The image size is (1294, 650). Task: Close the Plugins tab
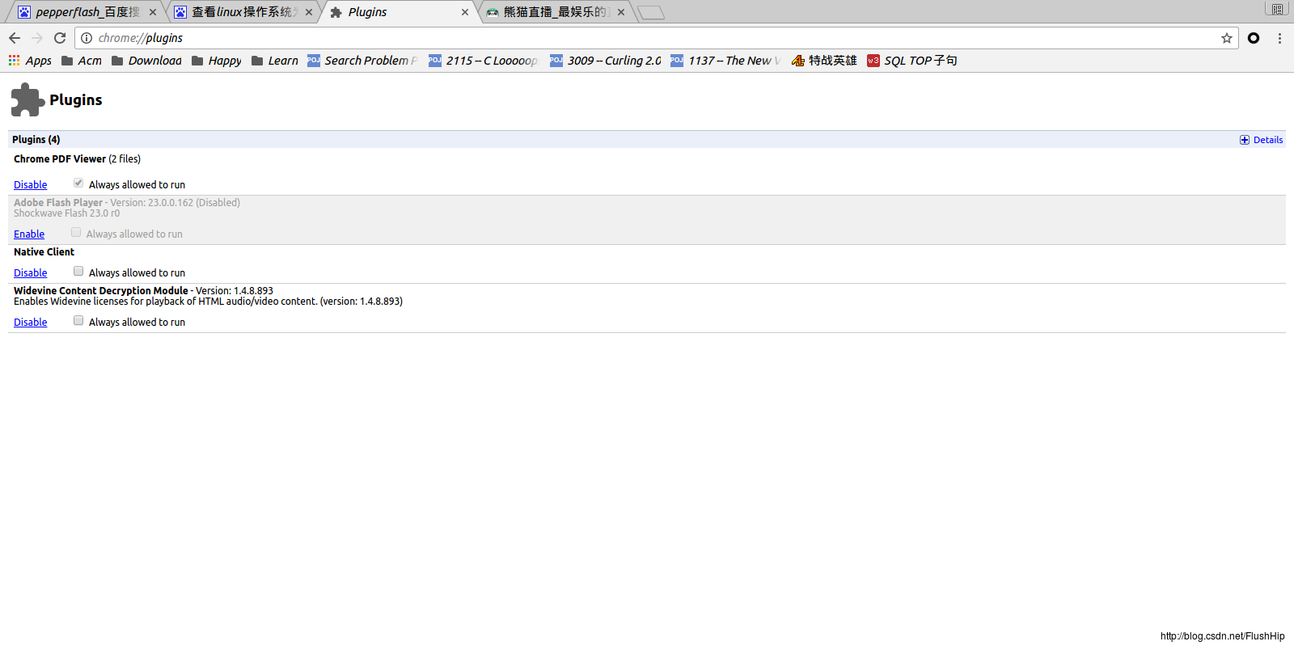(x=465, y=12)
